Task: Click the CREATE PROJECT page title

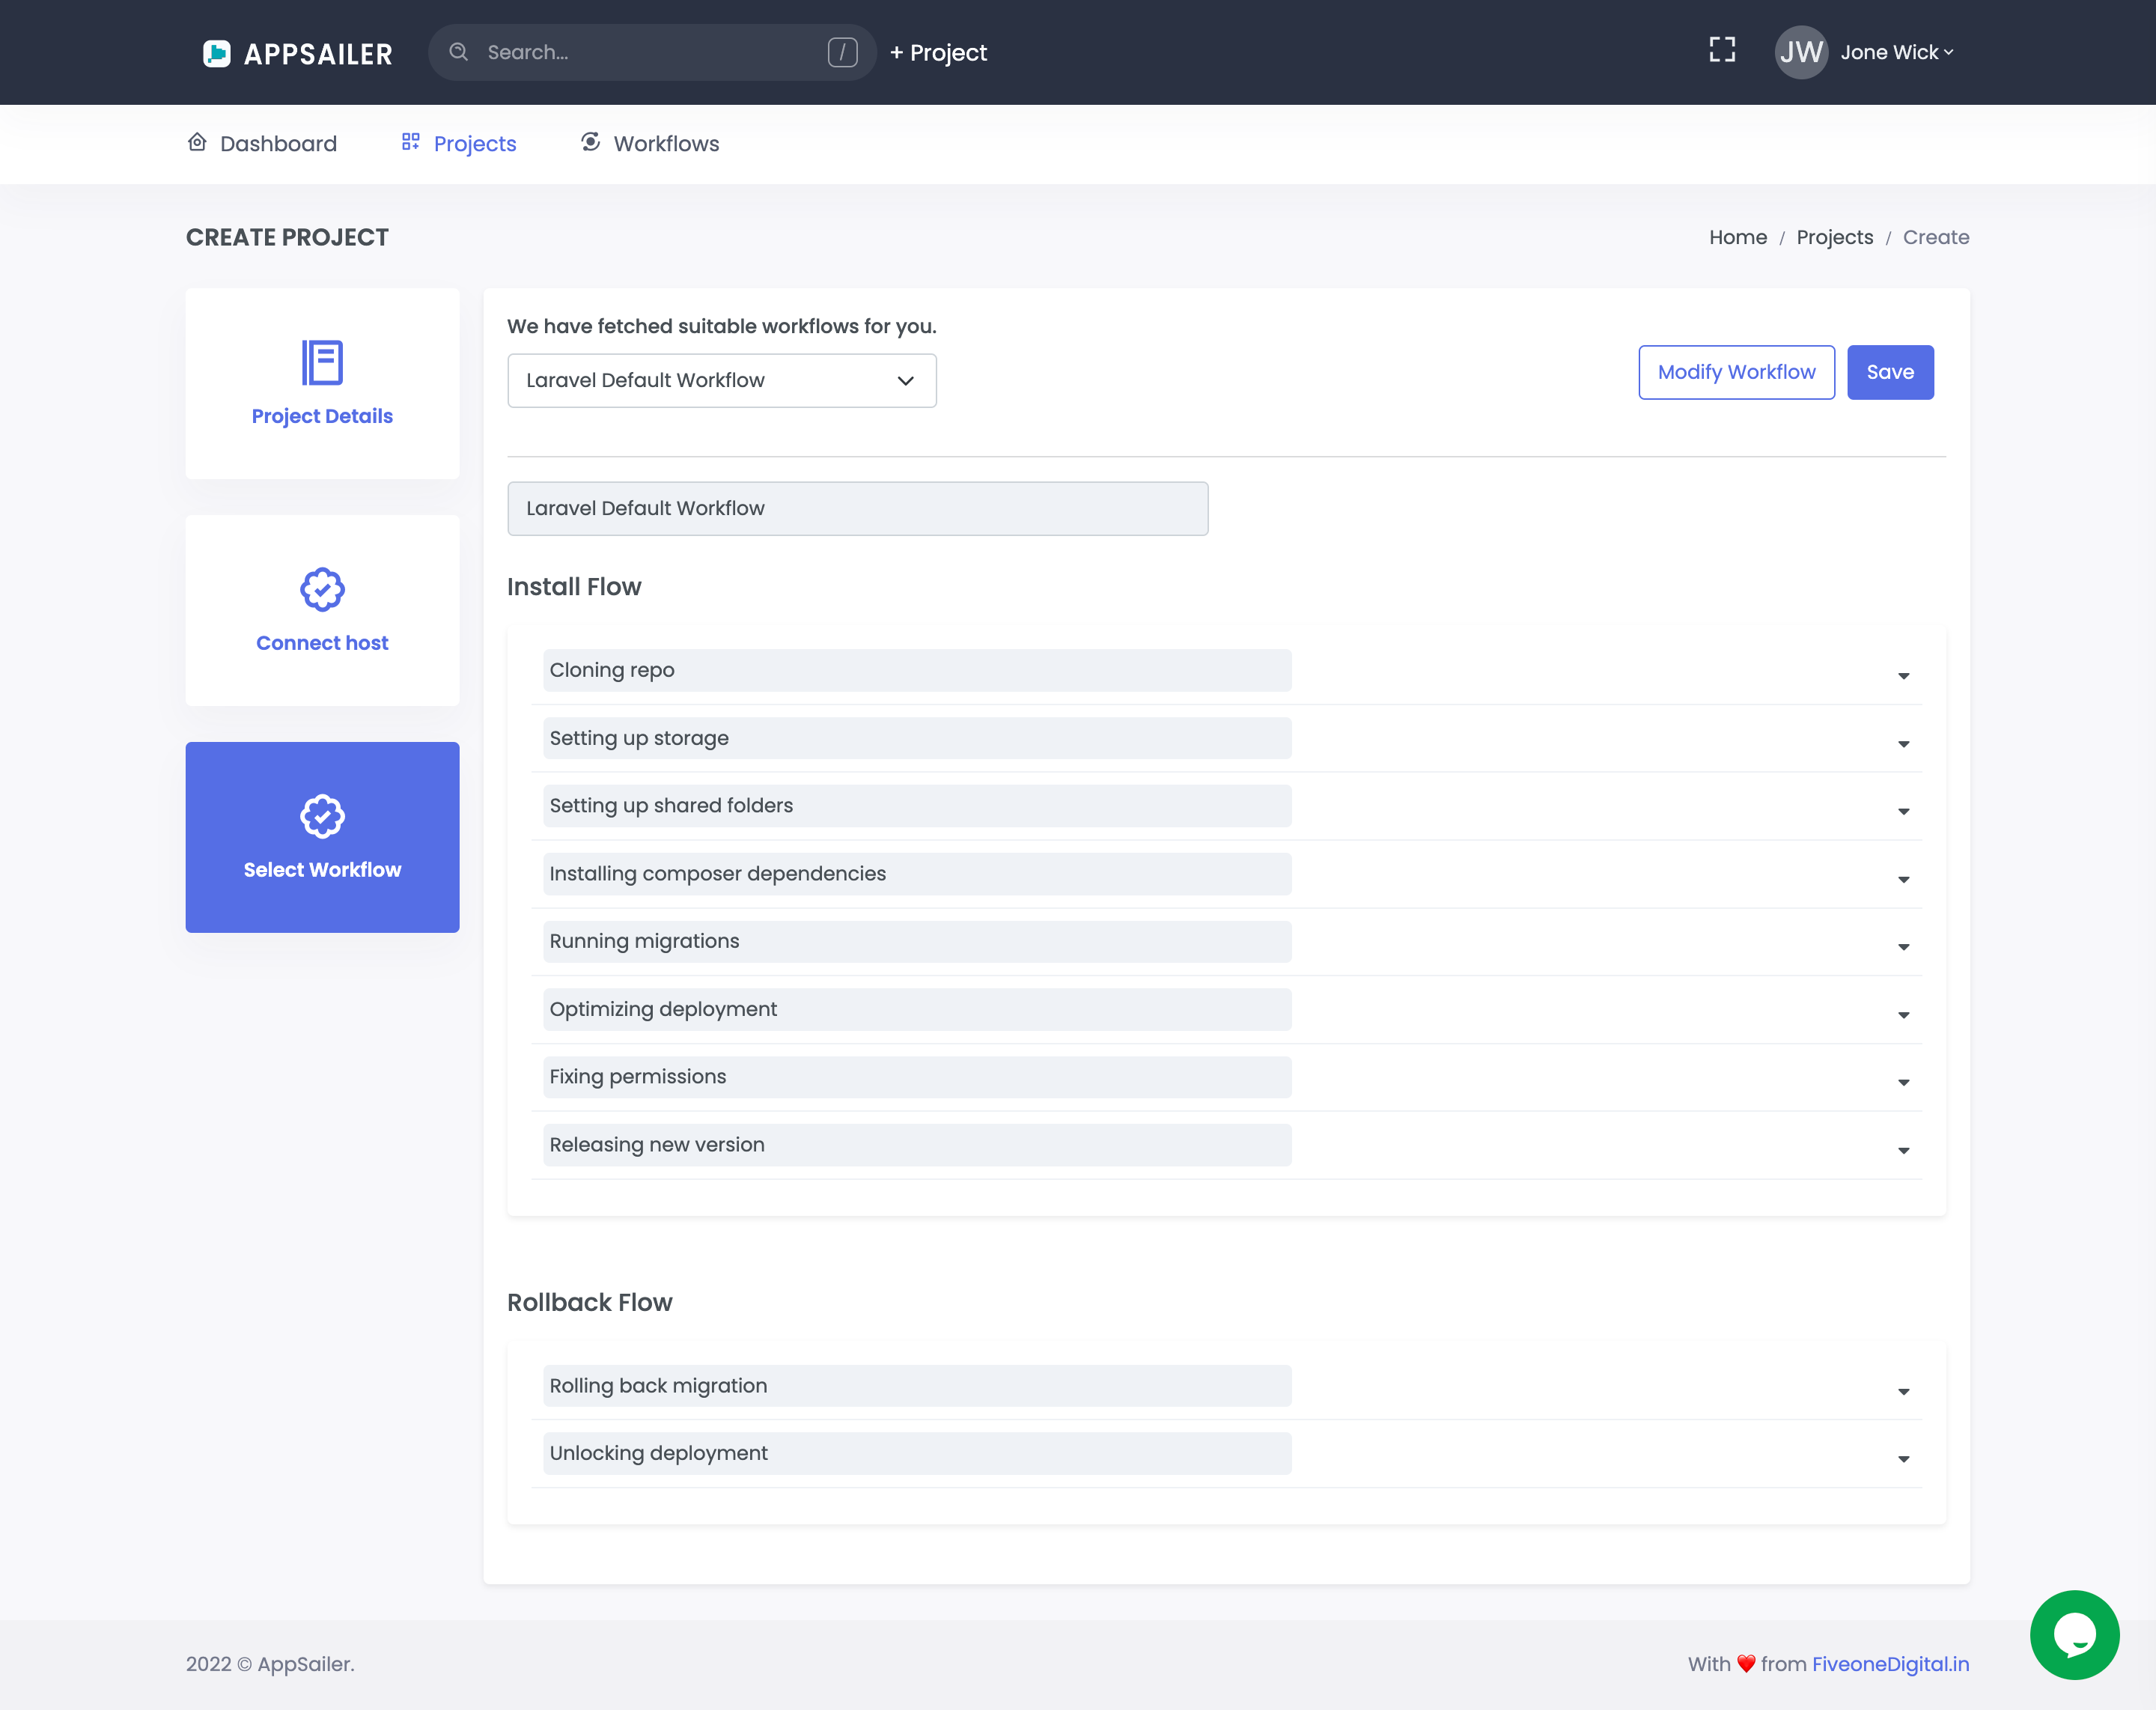Action: (x=287, y=237)
